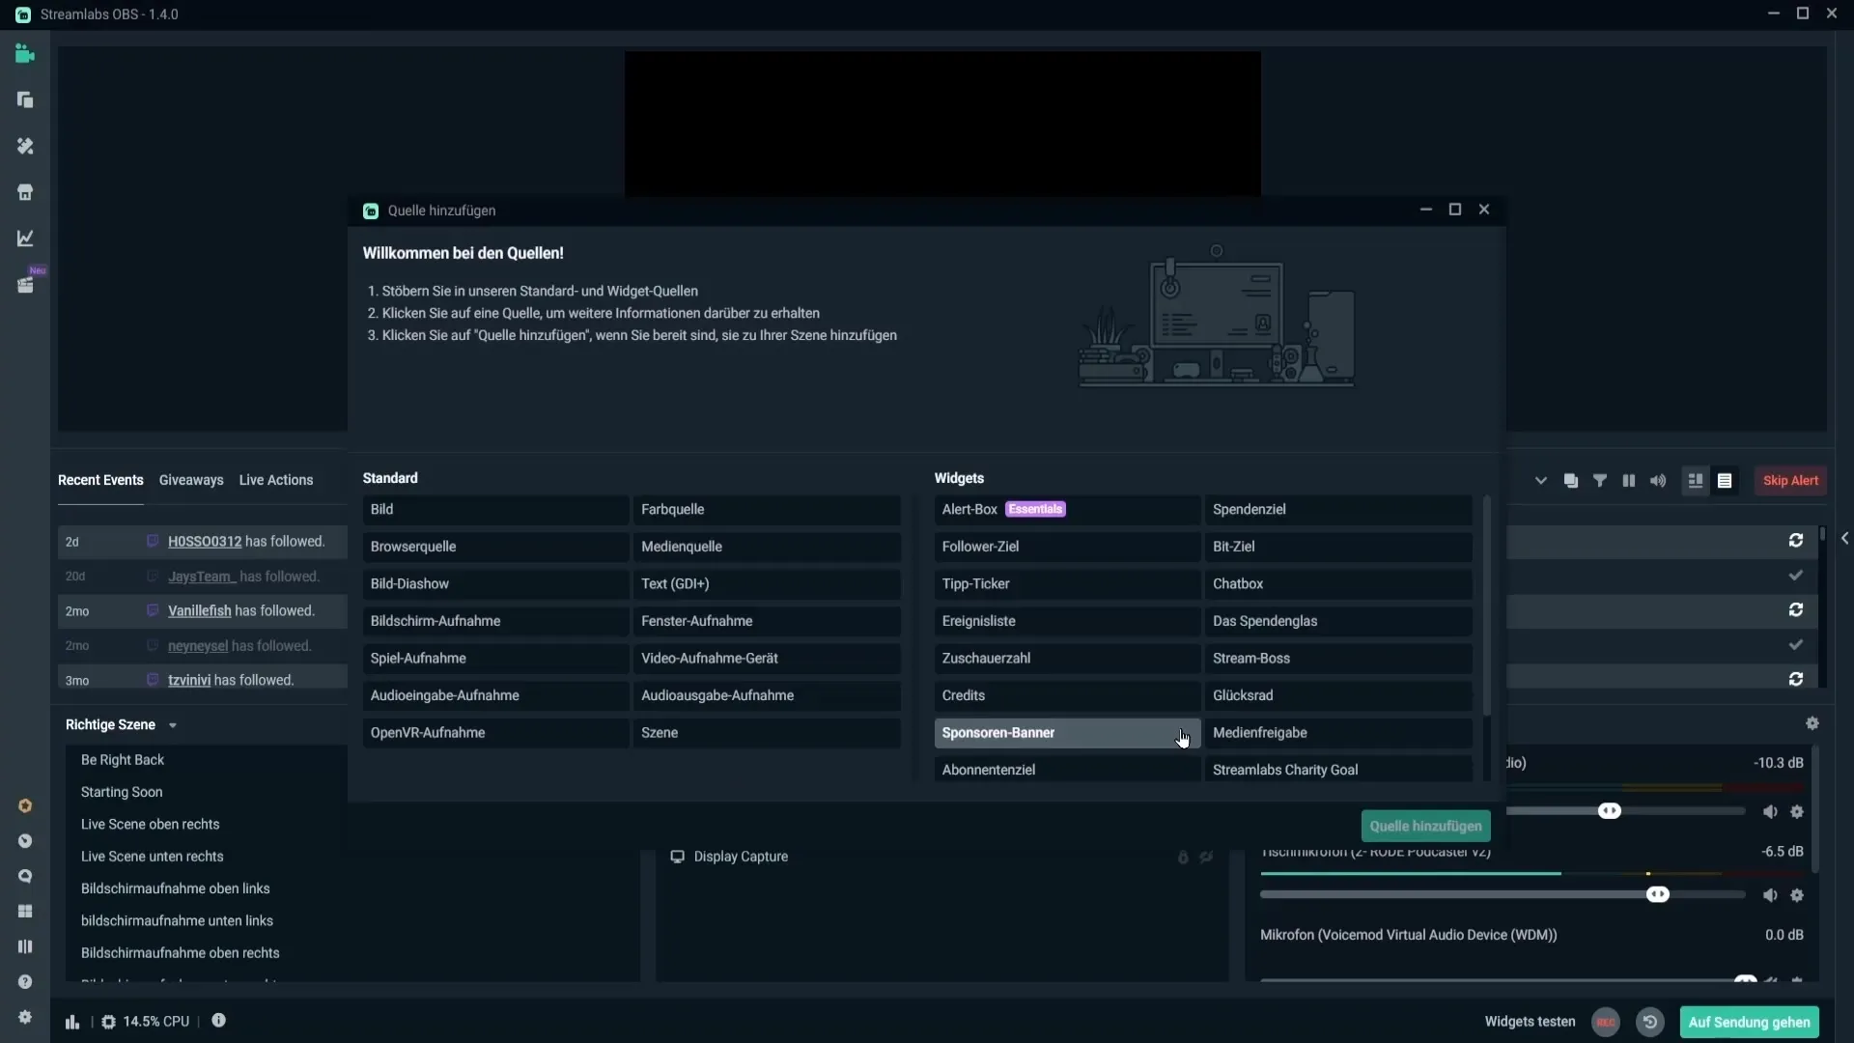Expand the Richtige Szene collection dropdown
Viewport: 1854px width, 1043px height.
click(173, 725)
